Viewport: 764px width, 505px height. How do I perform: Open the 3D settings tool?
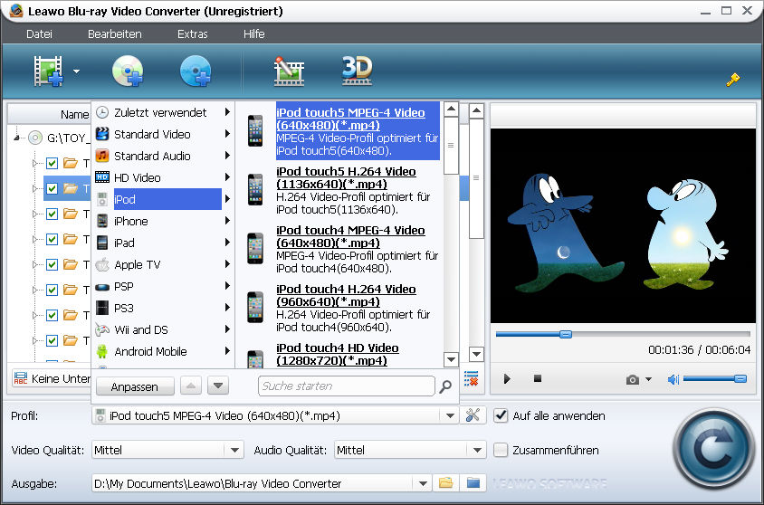coord(358,71)
